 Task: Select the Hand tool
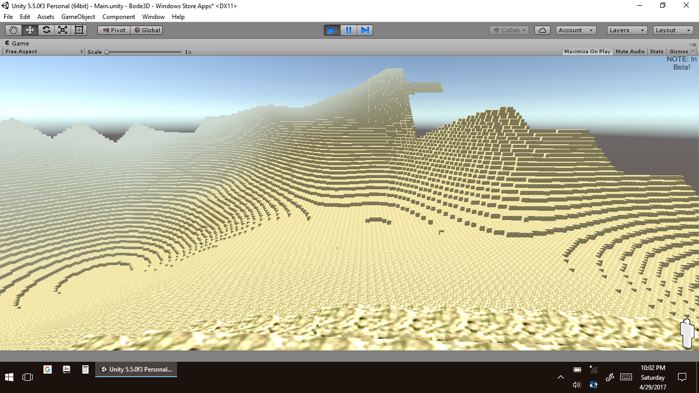pyautogui.click(x=13, y=30)
